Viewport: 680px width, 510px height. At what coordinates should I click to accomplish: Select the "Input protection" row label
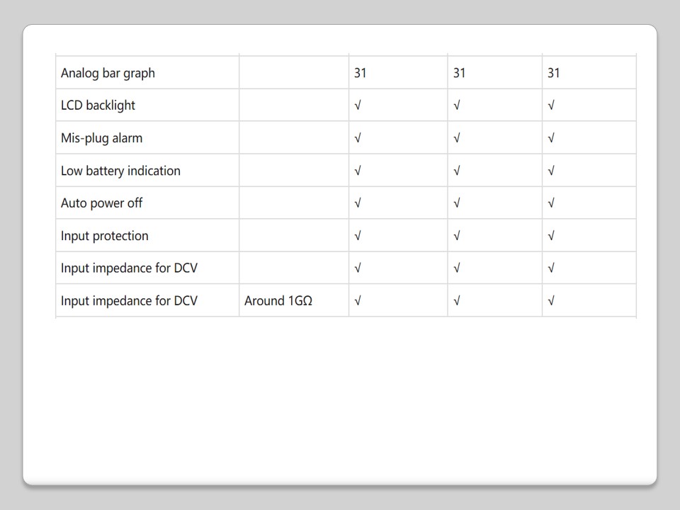tap(104, 236)
